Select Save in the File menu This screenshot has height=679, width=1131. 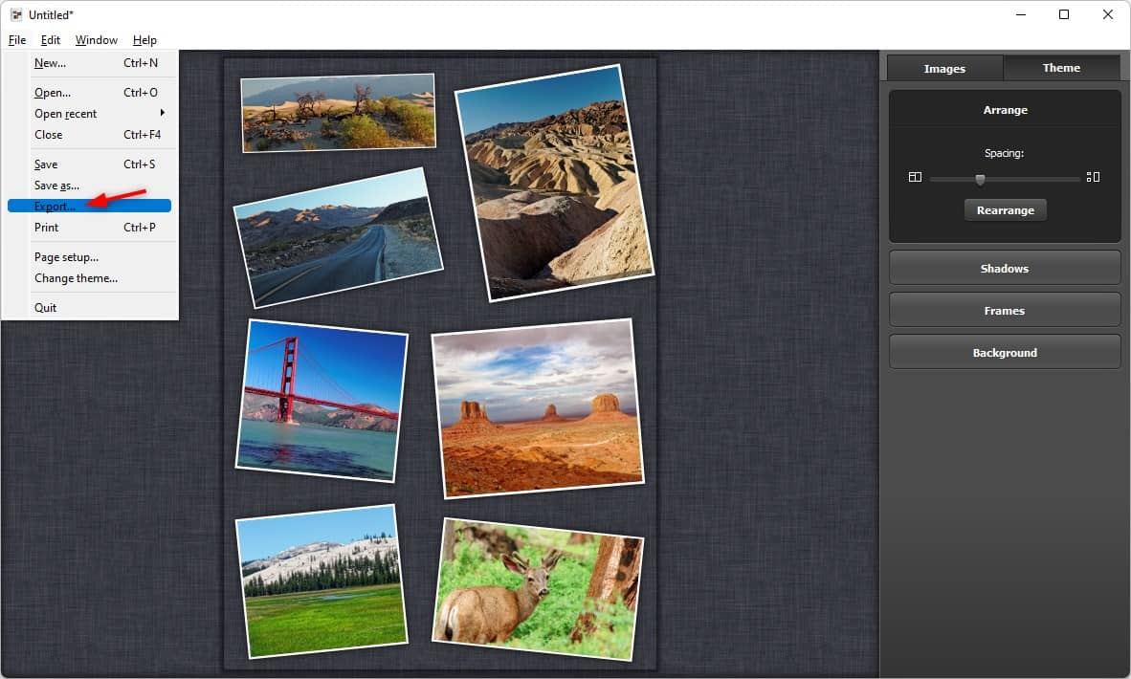(x=89, y=164)
